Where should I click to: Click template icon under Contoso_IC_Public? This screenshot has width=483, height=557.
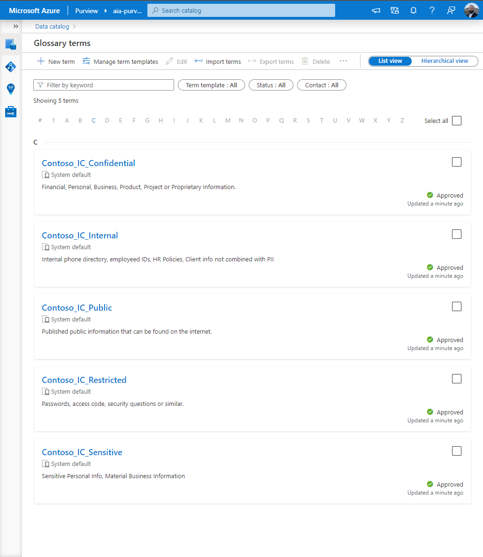tap(46, 320)
